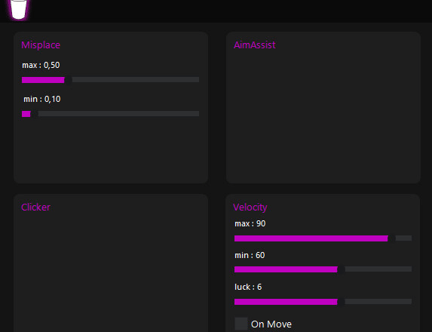This screenshot has width=432, height=332.
Task: Click the Misplace max slider handle
Action: pos(69,80)
